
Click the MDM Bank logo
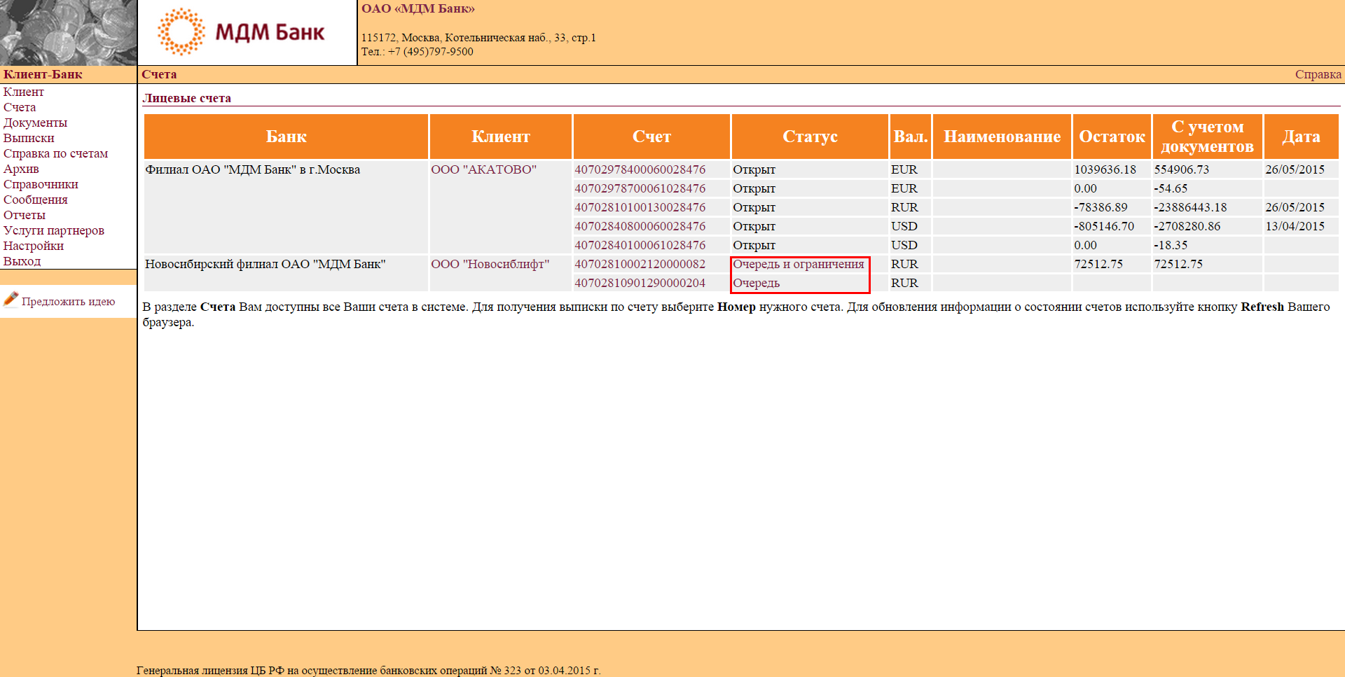241,32
